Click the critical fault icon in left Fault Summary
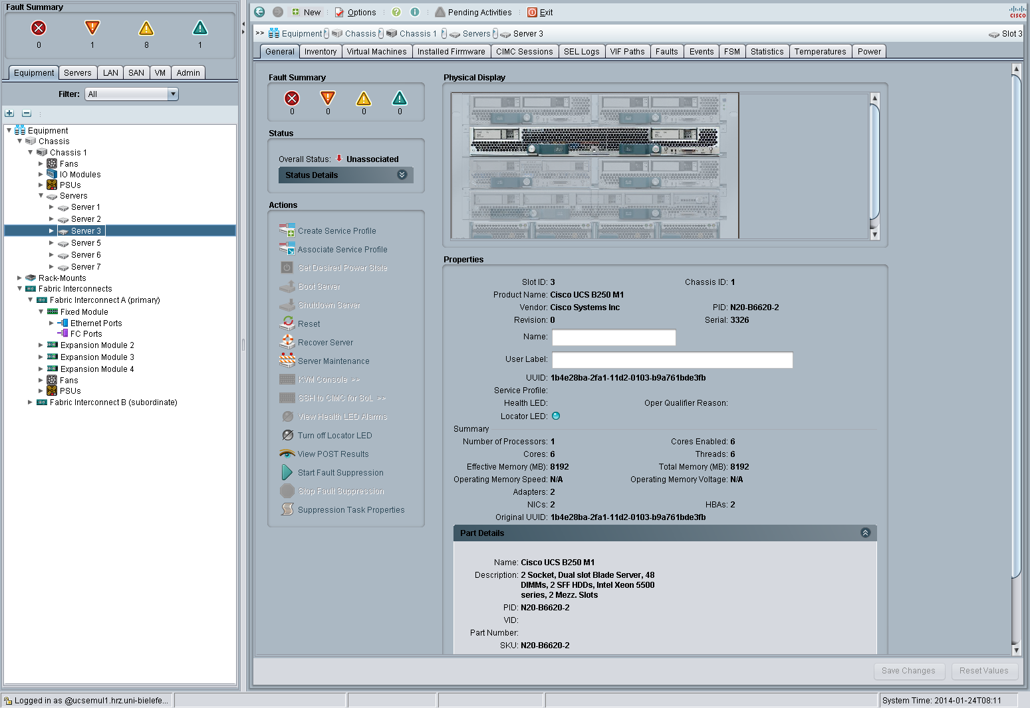The image size is (1030, 708). (39, 28)
